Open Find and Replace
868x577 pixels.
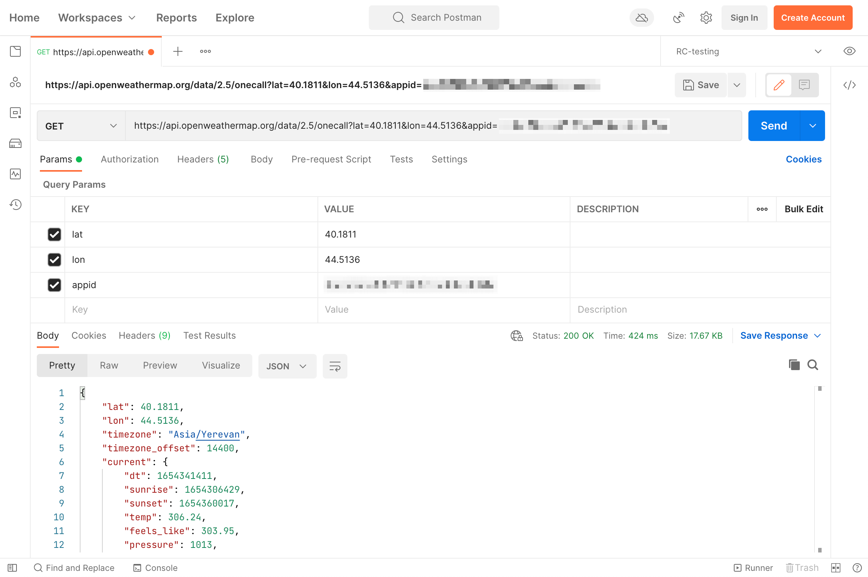(74, 568)
